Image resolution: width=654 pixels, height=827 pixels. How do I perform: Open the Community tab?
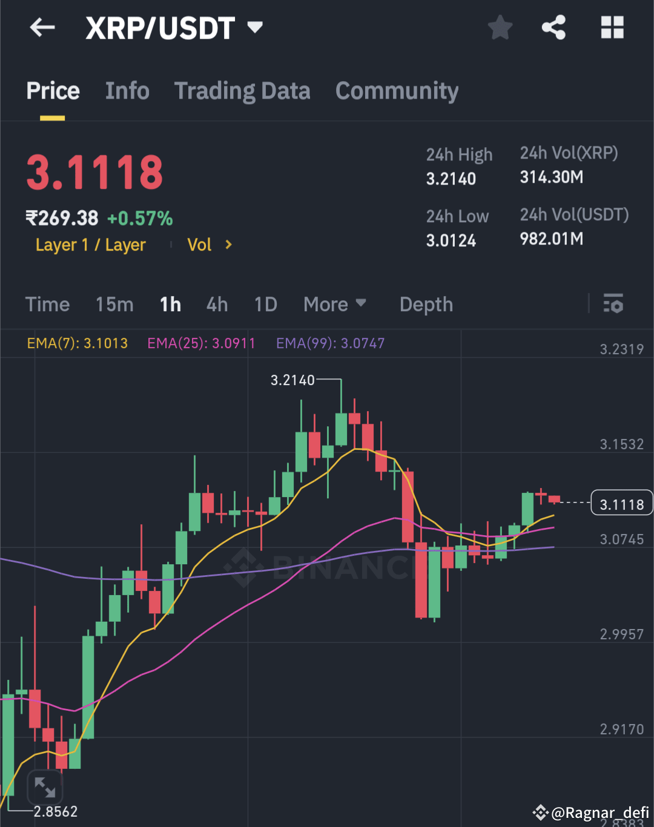tap(397, 90)
